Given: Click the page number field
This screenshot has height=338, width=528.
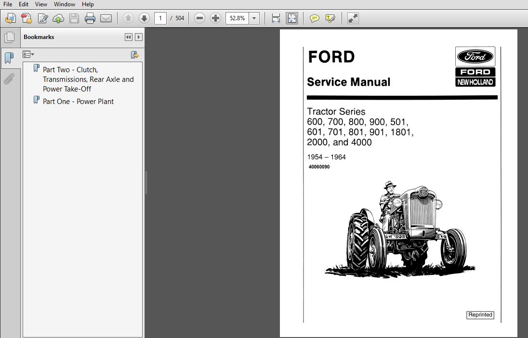Looking at the screenshot, I should point(160,18).
